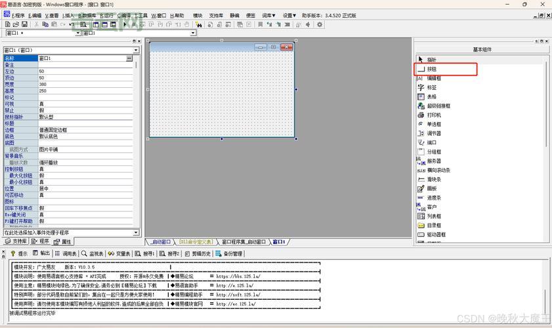
Task: Open the 词库 dropdown menu
Action: (x=269, y=15)
